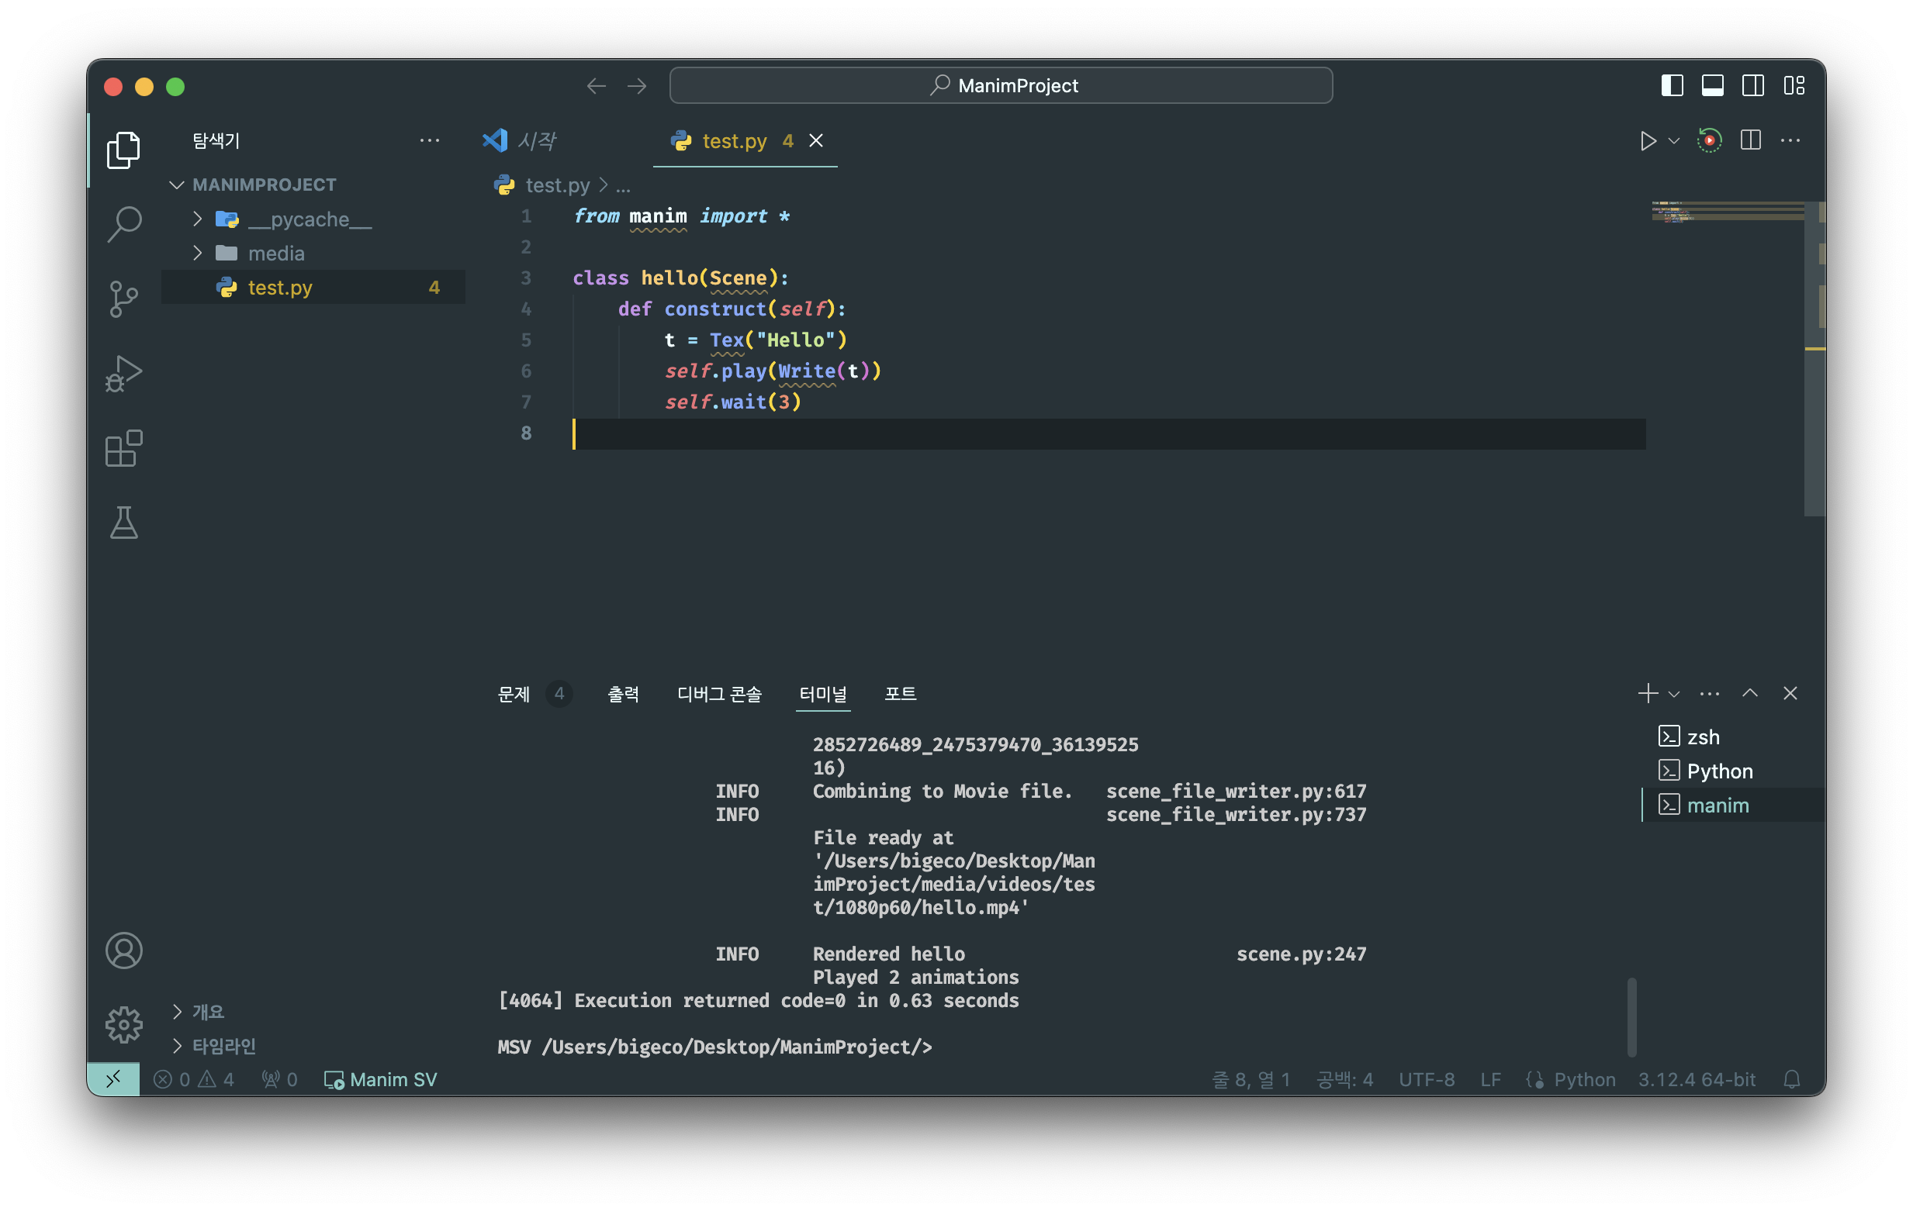Image resolution: width=1913 pixels, height=1211 pixels.
Task: Close the bottom panel
Action: [1790, 693]
